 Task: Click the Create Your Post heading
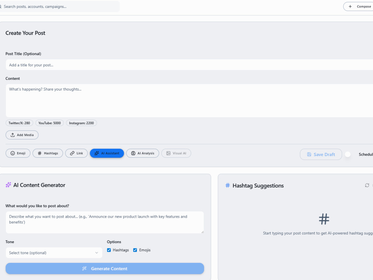(x=25, y=33)
